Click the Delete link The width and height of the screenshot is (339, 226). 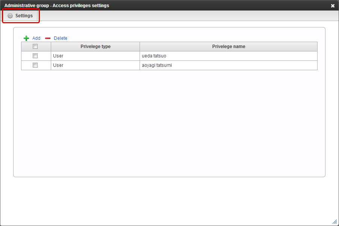[x=61, y=38]
